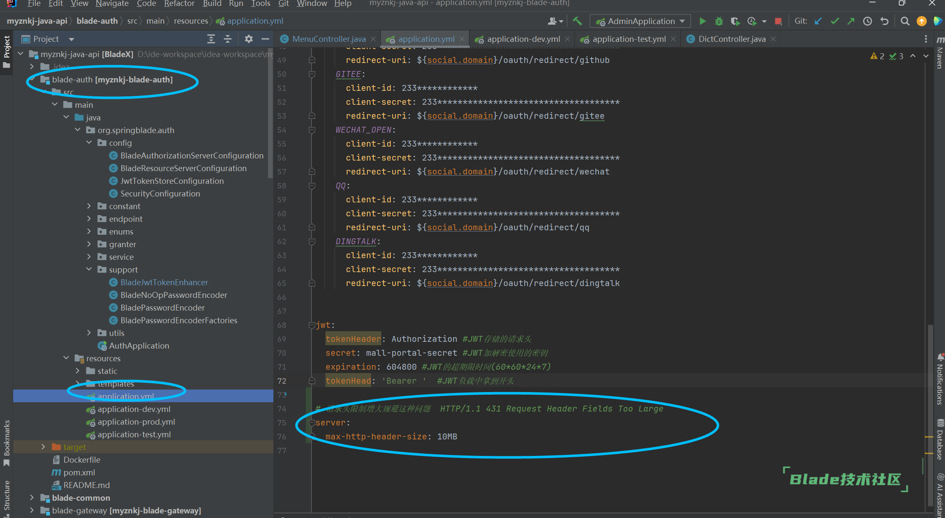Run with coverage shield icon
Viewport: 945px width, 518px height.
(x=735, y=21)
